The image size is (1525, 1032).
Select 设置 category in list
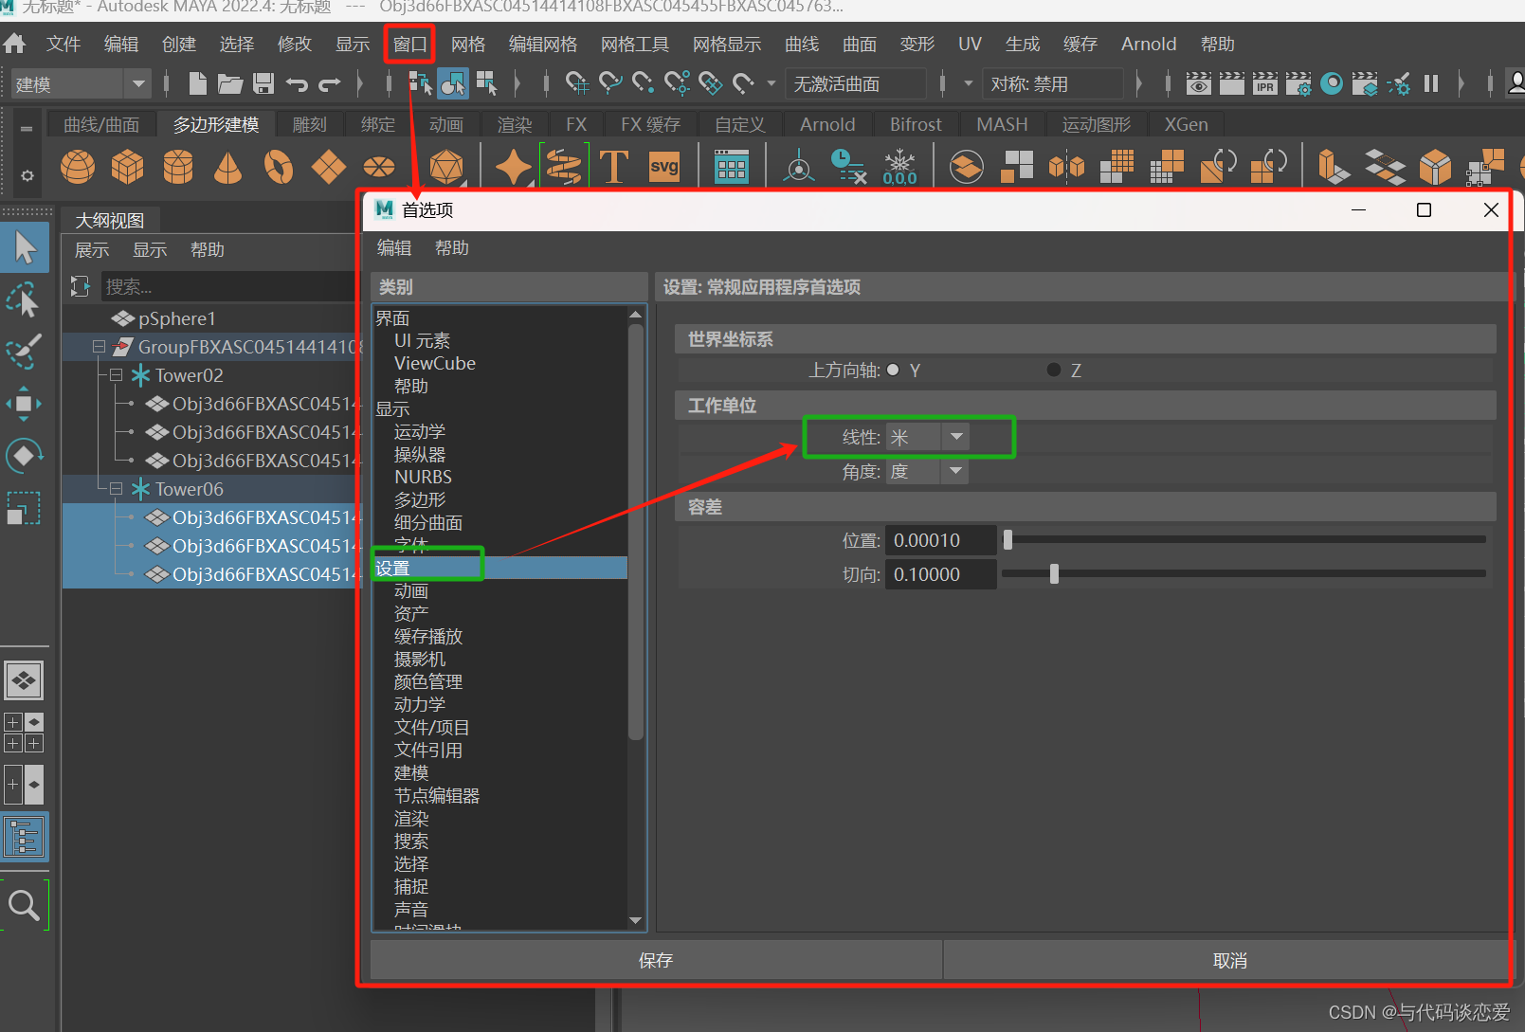(500, 569)
